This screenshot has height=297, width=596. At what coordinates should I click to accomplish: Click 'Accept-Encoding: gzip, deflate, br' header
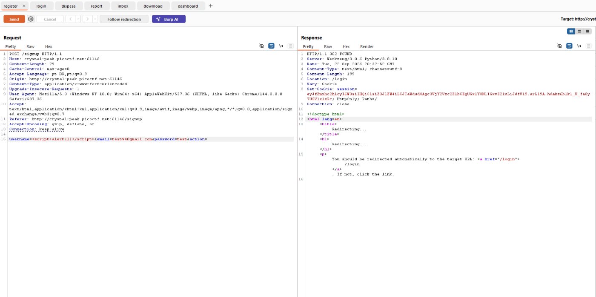click(x=52, y=124)
